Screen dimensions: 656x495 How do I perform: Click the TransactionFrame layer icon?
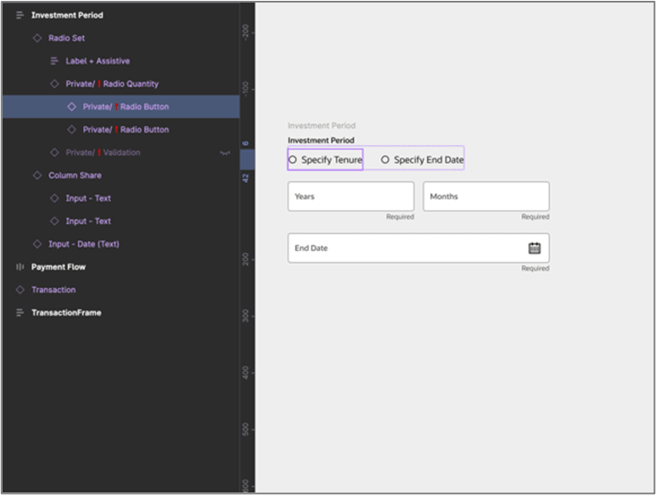20,313
